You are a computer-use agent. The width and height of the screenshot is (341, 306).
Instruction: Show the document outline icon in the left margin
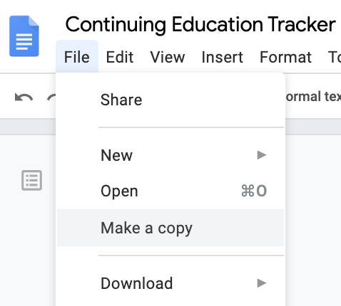pyautogui.click(x=32, y=180)
